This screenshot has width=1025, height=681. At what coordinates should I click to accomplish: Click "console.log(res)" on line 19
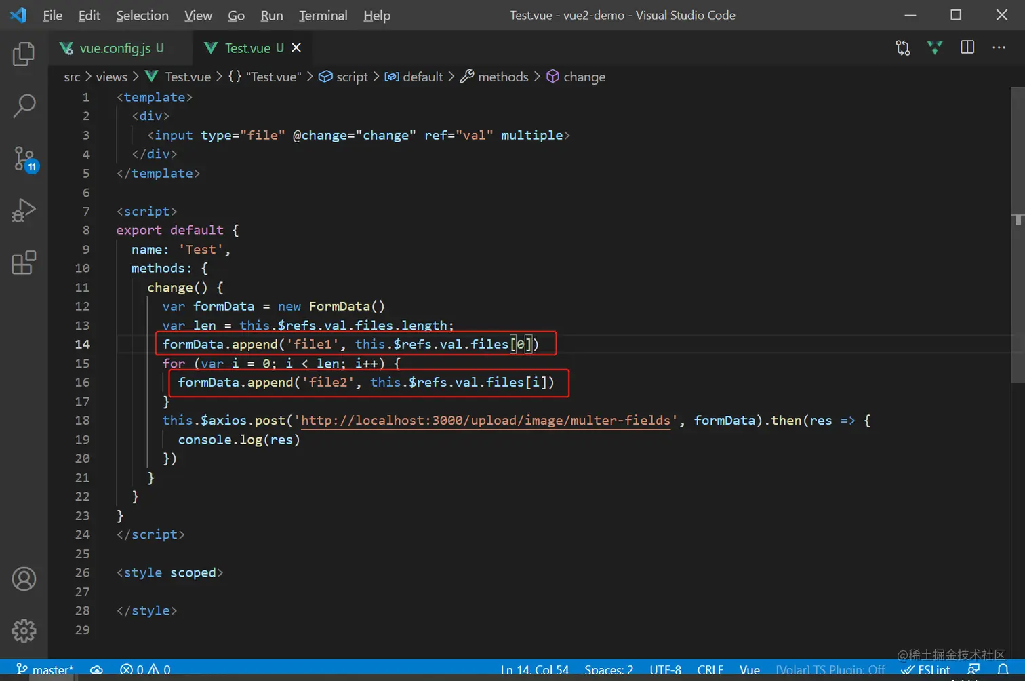coord(239,440)
